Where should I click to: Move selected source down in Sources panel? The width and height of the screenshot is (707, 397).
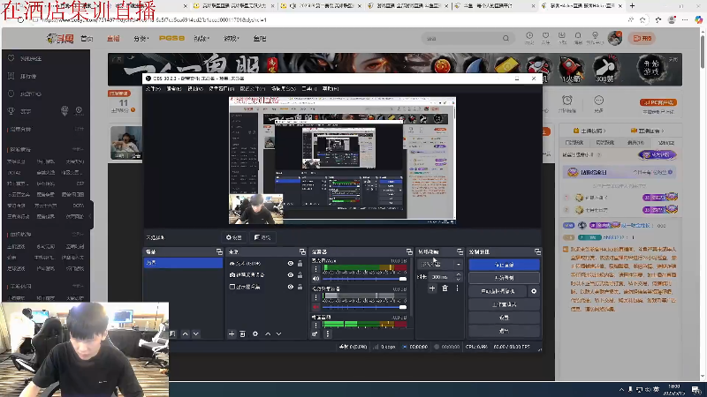(x=278, y=334)
